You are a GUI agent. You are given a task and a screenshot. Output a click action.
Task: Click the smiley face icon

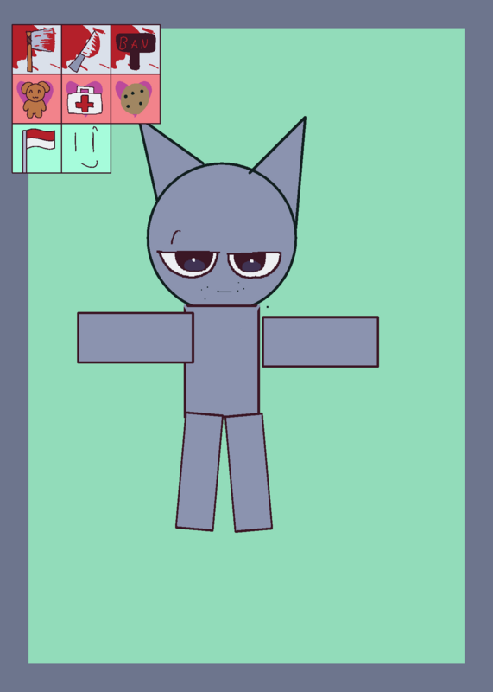pos(86,148)
